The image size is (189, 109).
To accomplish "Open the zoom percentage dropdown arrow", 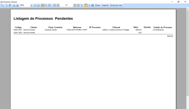I will [x=31, y=5].
